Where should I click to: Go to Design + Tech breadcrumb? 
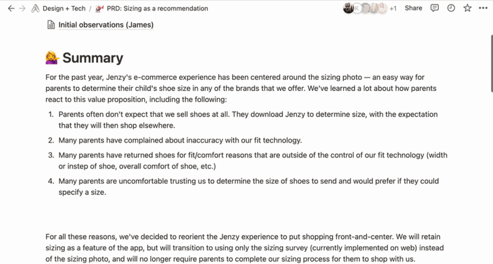[x=64, y=9]
